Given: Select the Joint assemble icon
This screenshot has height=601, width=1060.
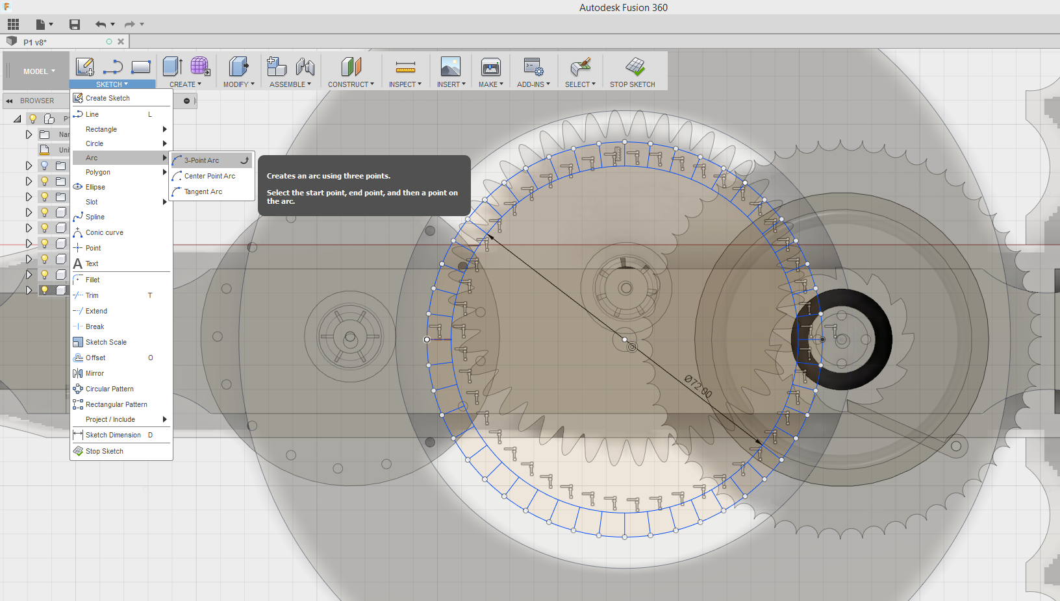Looking at the screenshot, I should click(x=305, y=67).
